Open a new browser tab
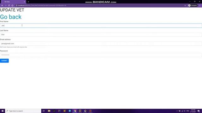 28,2
